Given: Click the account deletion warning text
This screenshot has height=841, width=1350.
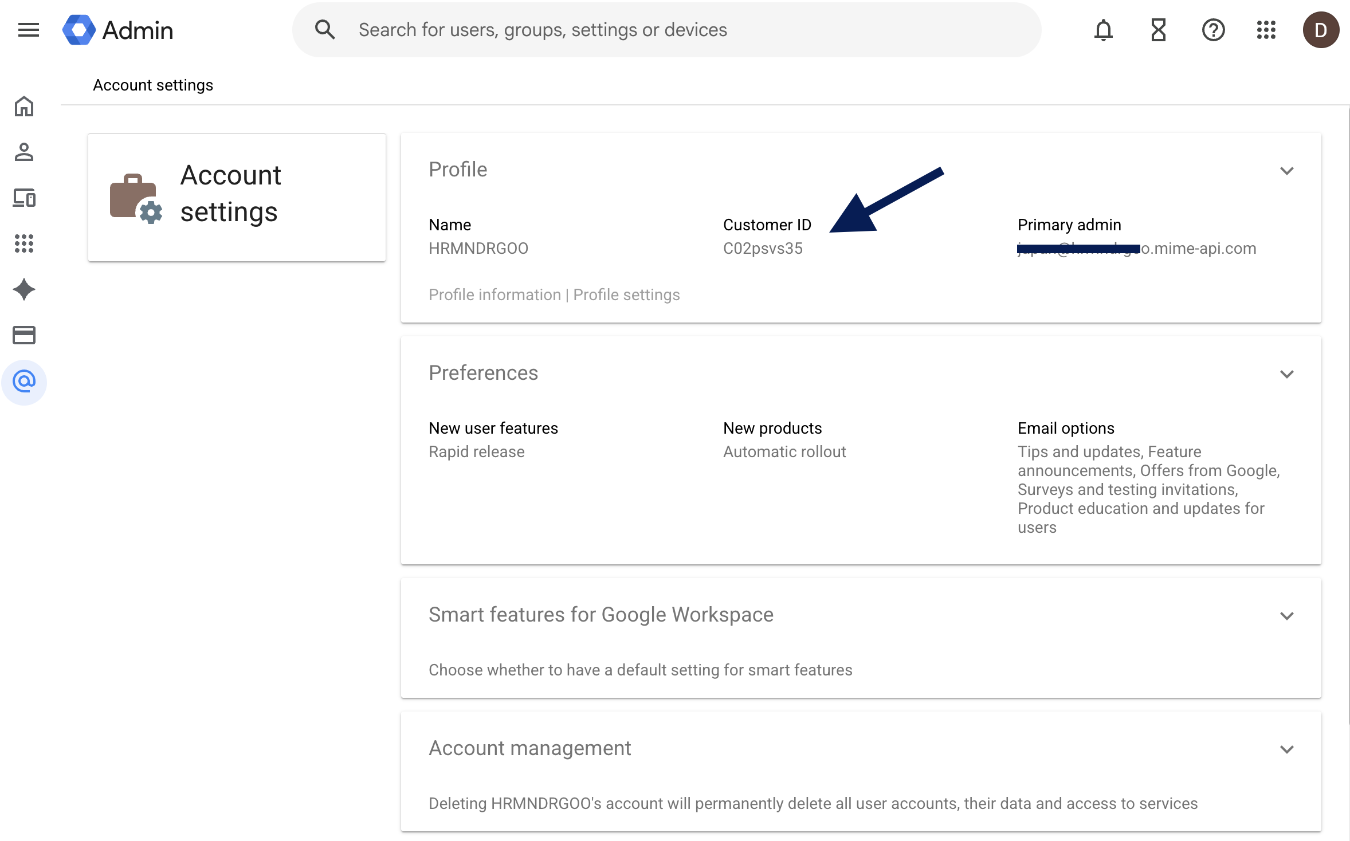Looking at the screenshot, I should (x=813, y=803).
